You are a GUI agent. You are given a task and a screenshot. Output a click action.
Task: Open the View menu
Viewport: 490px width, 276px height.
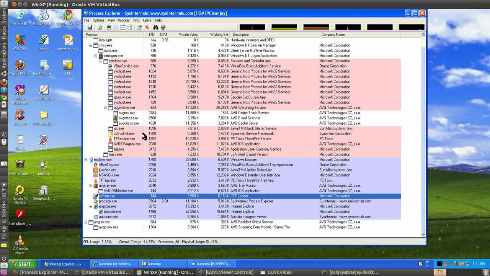coord(111,20)
